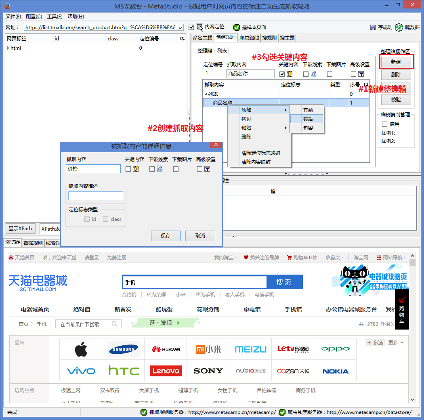Click column chooser icon in webpage tag table header
The width and height of the screenshot is (424, 420).
pyautogui.click(x=183, y=39)
